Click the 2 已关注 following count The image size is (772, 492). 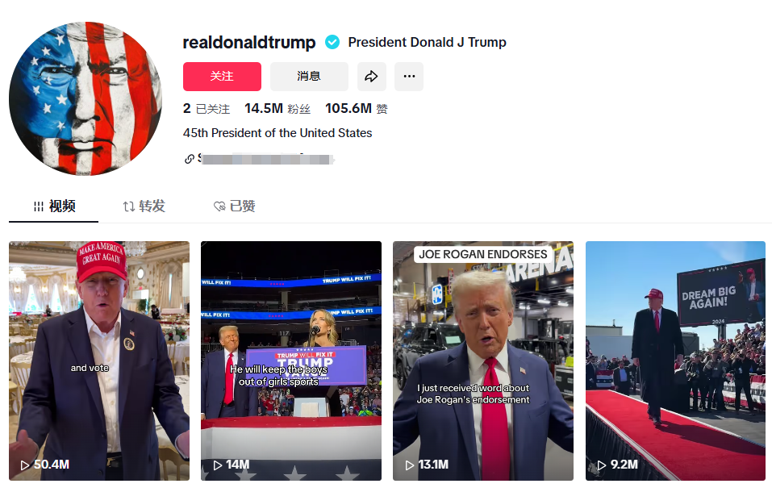coord(207,108)
